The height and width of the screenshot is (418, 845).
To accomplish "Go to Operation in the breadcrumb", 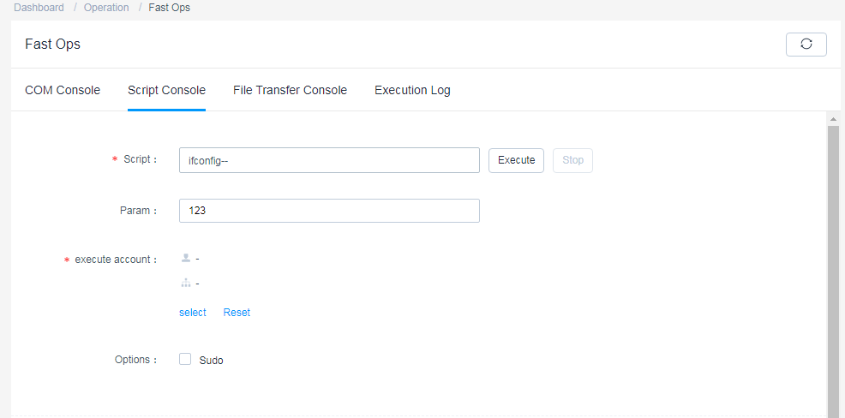I will (x=106, y=8).
